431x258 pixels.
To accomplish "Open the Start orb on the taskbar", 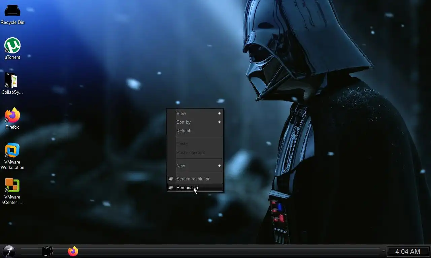I will (x=9, y=251).
